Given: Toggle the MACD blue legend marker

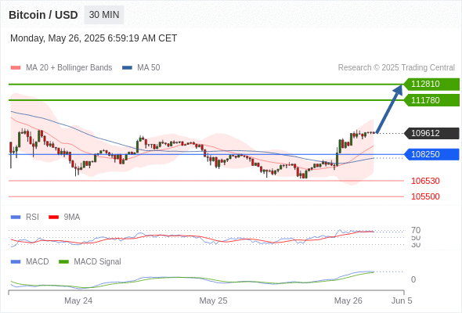Looking at the screenshot, I should click(16, 262).
